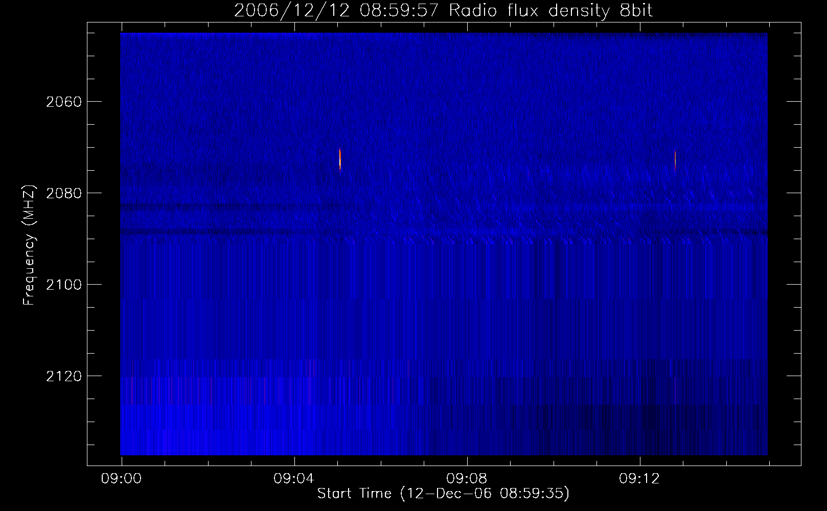Click the 'Start Time (12-Dec-06 08:59:35)' axis label
The image size is (827, 511).
(x=443, y=494)
